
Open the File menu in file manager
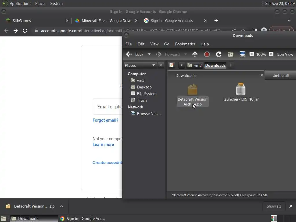pyautogui.click(x=129, y=44)
